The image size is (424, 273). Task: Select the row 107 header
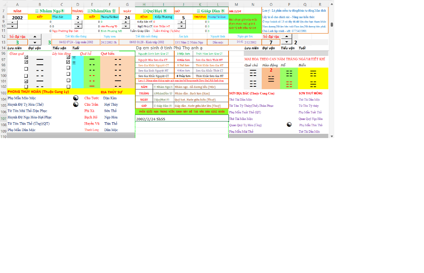click(x=3, y=118)
